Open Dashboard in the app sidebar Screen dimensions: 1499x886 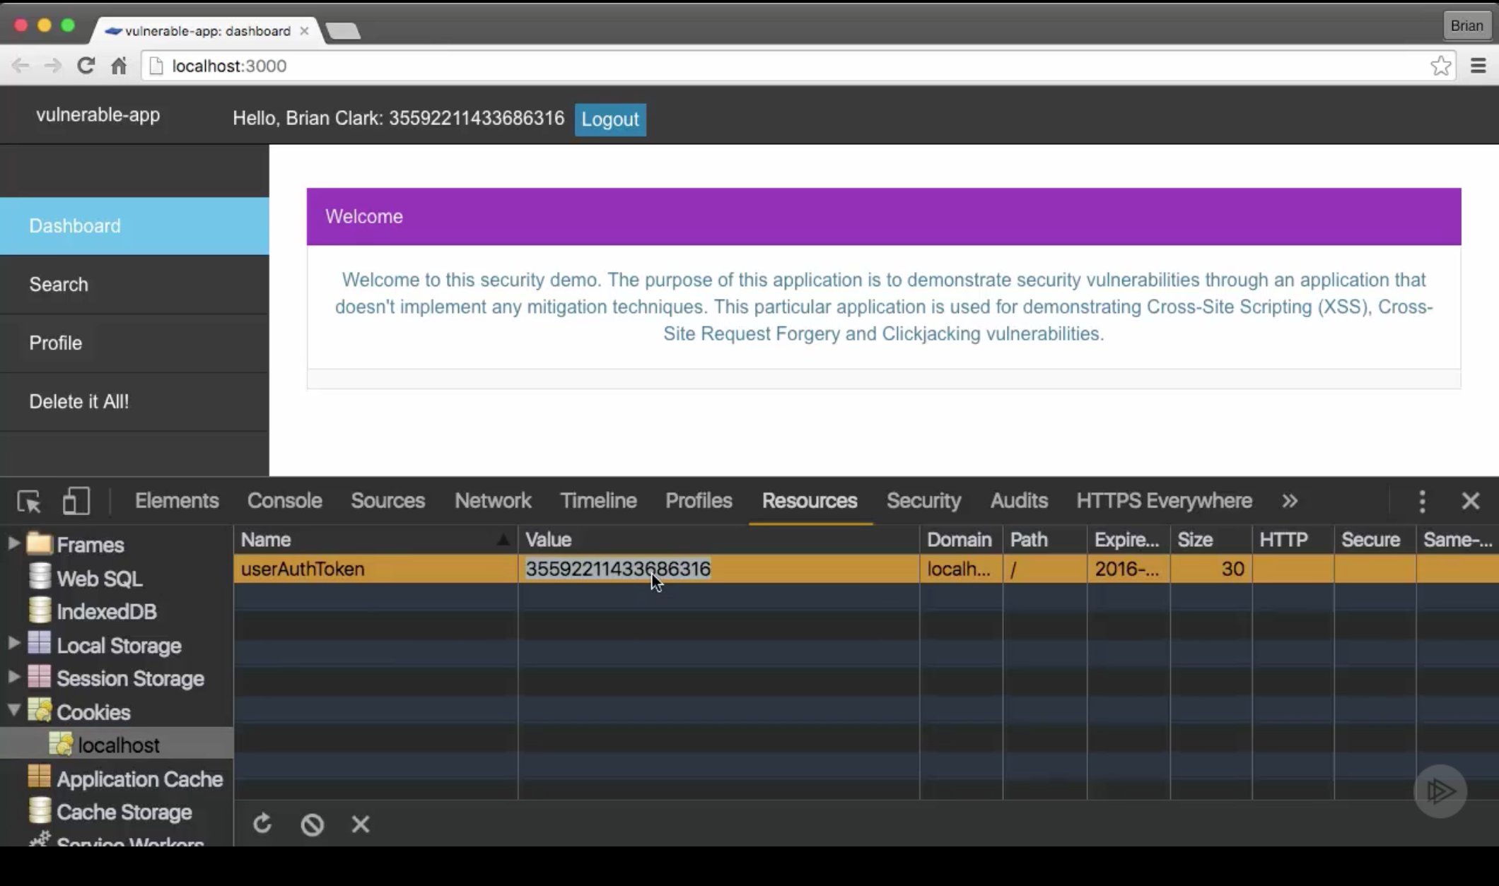point(134,226)
